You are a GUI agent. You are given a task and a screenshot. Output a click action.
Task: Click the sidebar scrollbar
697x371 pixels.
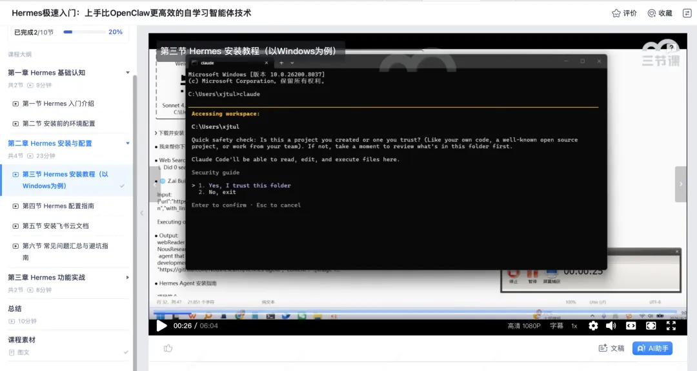point(135,222)
